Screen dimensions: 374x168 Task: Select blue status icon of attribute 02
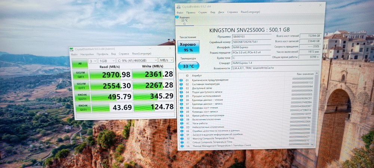coord(181,84)
